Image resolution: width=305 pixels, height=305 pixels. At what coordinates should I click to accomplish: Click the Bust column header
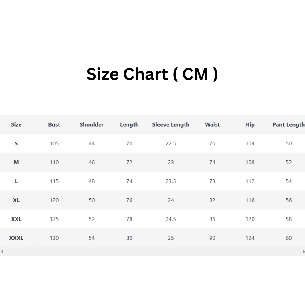tap(54, 124)
